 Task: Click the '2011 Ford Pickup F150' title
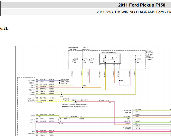coord(142,5)
